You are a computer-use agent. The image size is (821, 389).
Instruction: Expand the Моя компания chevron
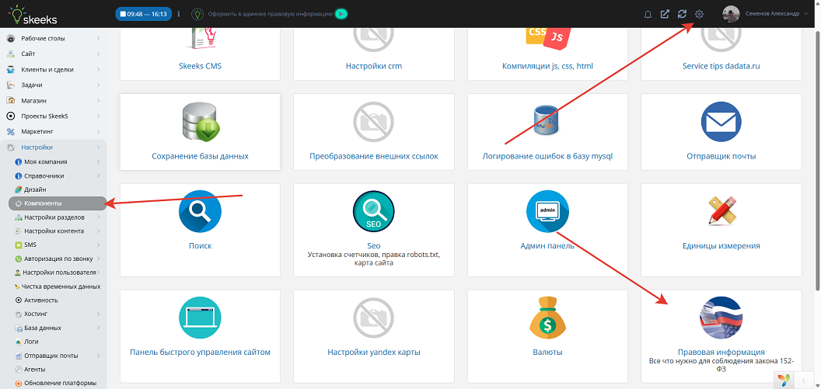coord(99,162)
